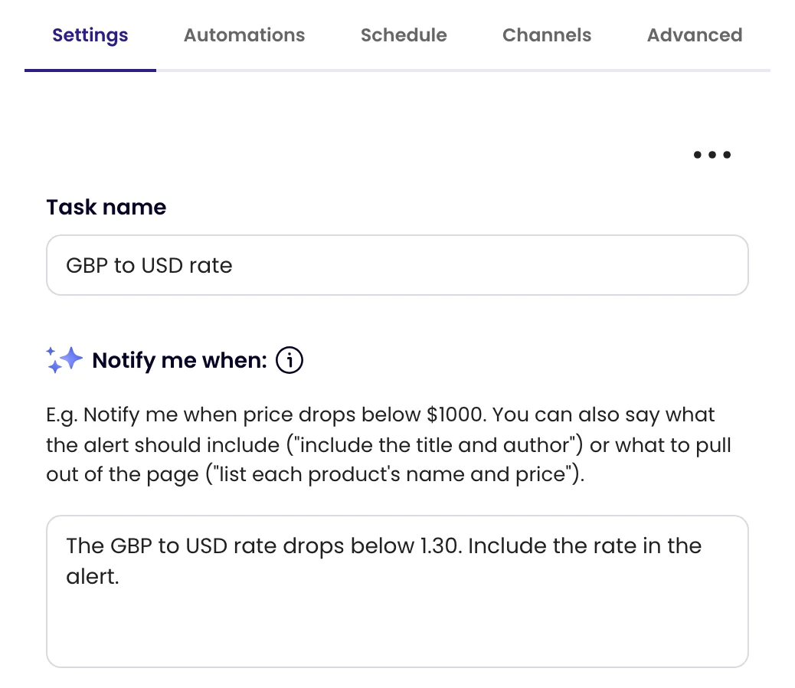Click the Task name input field
The height and width of the screenshot is (688, 795).
point(397,265)
